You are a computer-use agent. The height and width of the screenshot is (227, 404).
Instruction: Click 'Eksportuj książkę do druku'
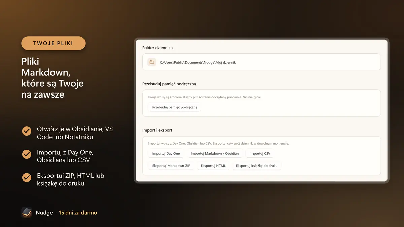257,166
